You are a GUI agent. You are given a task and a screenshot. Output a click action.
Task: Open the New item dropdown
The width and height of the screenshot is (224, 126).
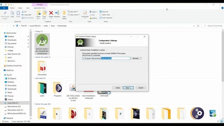point(73,12)
